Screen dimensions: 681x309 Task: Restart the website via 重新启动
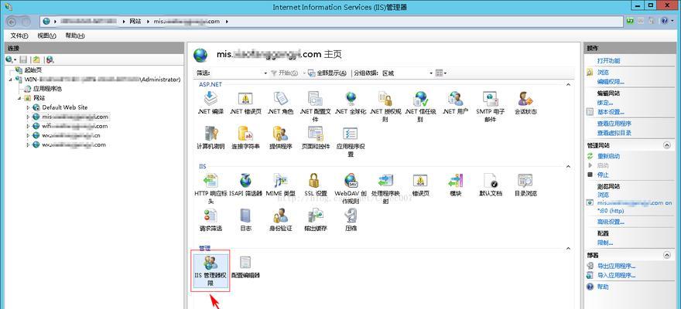pyautogui.click(x=608, y=156)
